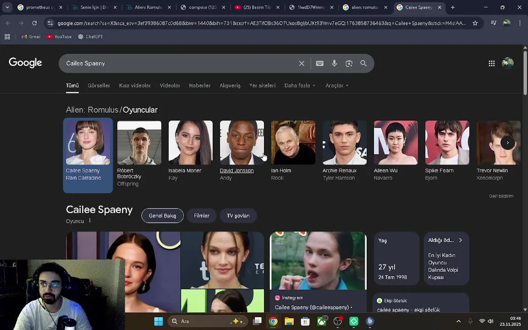Screen dimensions: 528x330
Task: Click the 'Alien: Romulus' breadcrumb link
Action: [92, 110]
